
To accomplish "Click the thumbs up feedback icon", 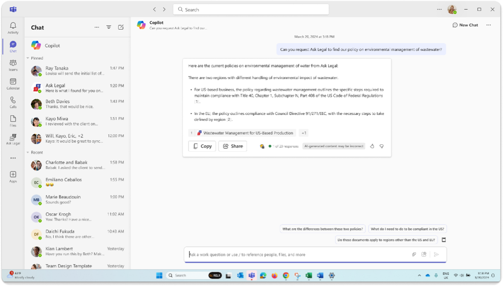I will point(372,146).
